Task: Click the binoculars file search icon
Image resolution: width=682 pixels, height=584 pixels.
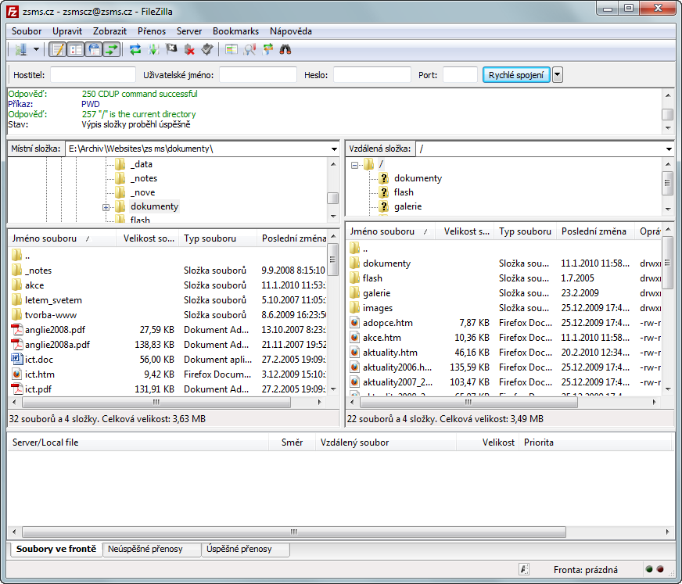Action: pos(285,49)
